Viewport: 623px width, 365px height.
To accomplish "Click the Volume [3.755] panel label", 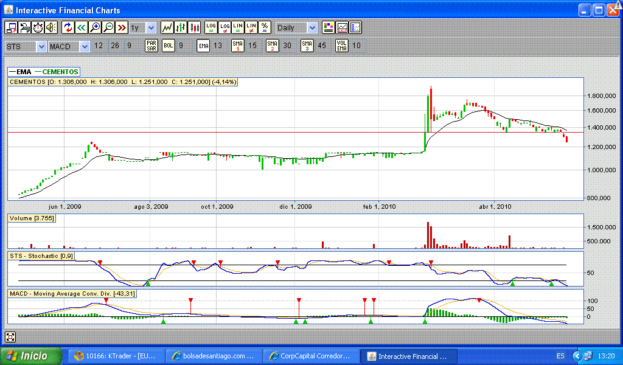I will [x=32, y=218].
